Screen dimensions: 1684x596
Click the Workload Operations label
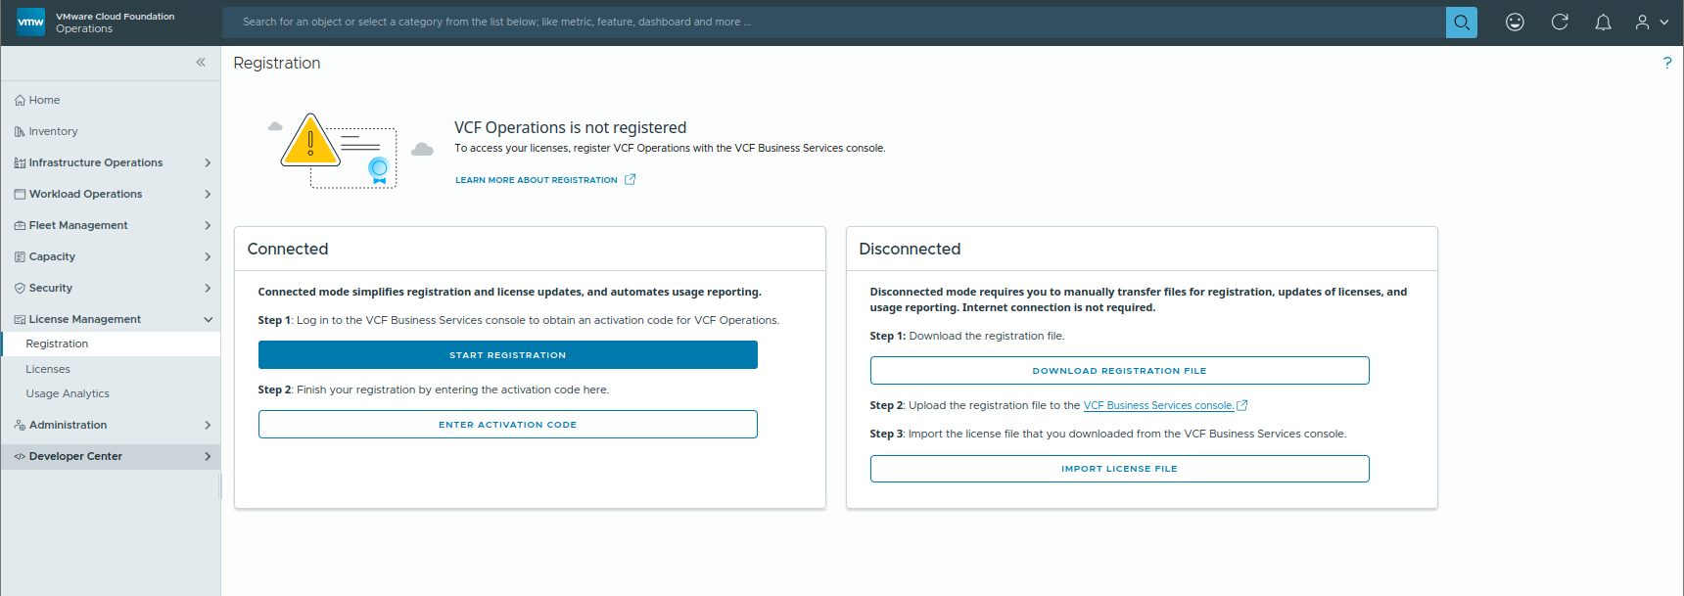coord(86,194)
